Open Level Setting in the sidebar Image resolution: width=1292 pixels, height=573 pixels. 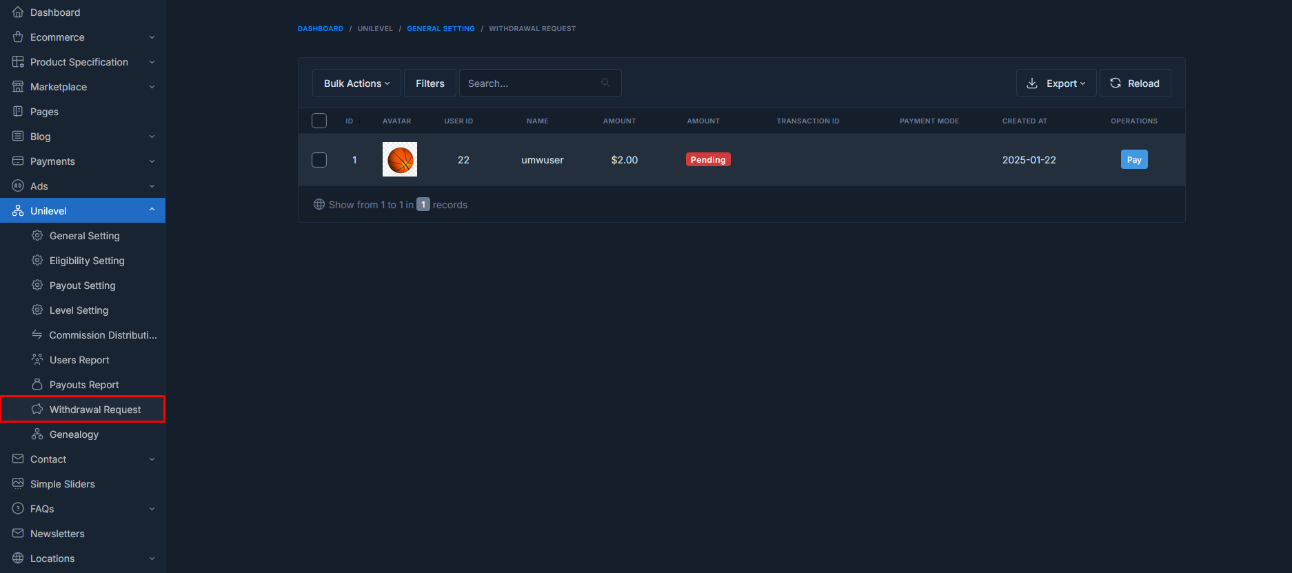79,310
